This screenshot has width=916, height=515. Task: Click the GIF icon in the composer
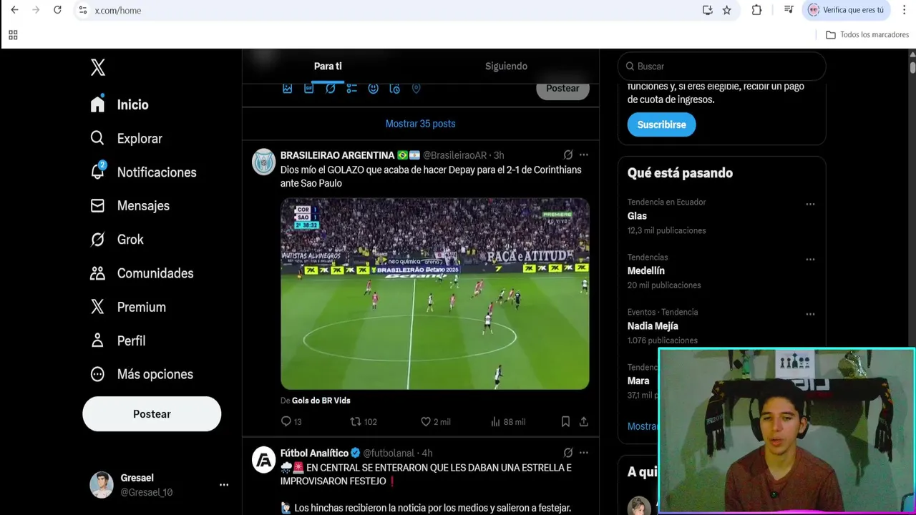tap(308, 88)
